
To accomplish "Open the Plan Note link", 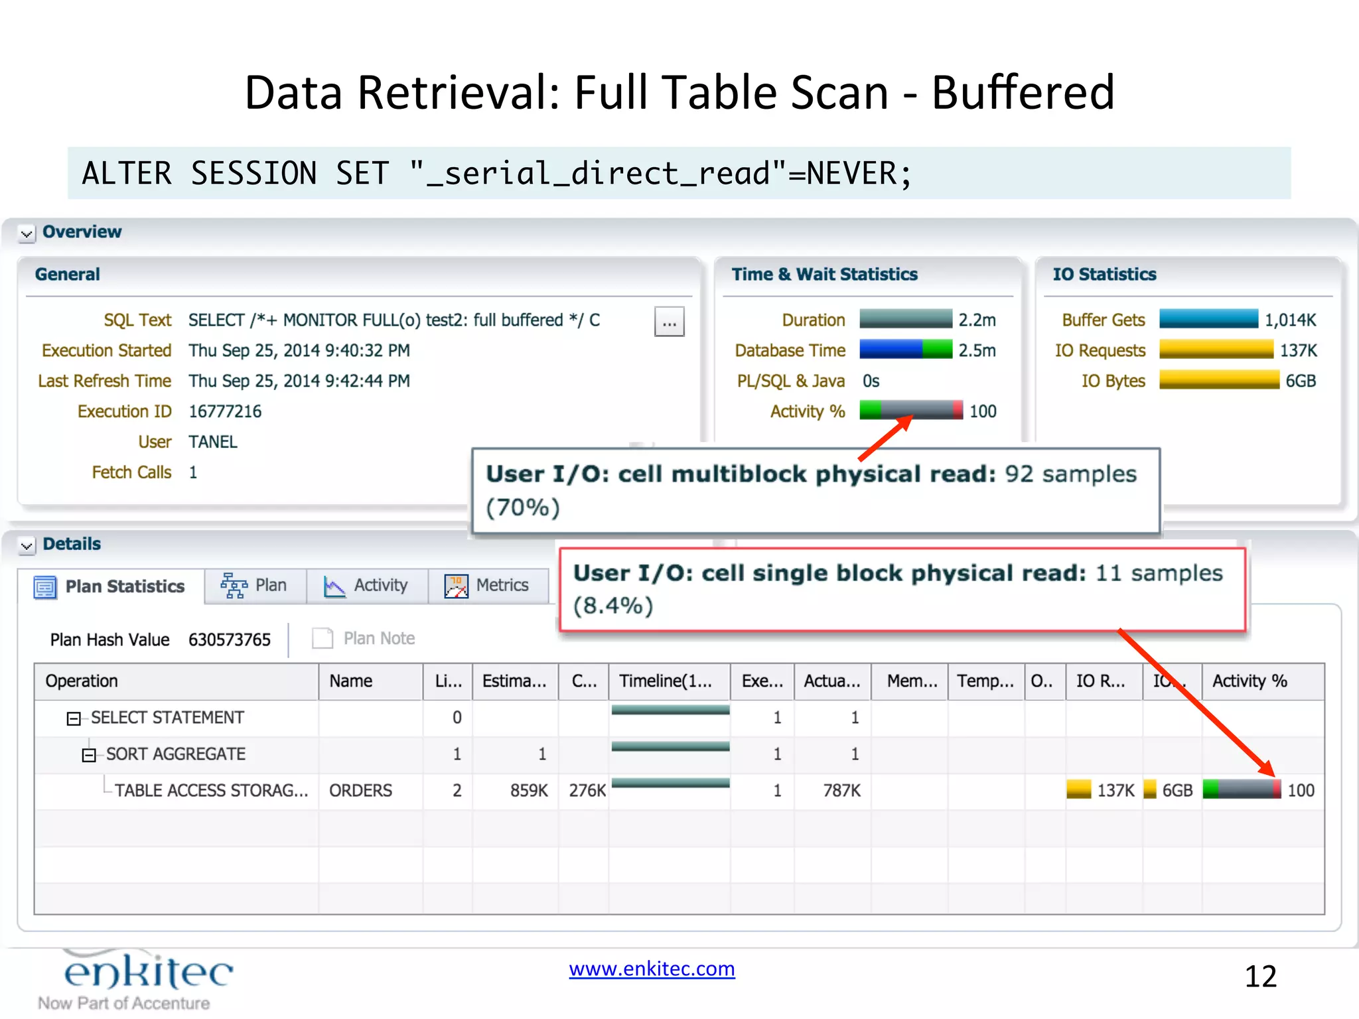I will tap(379, 638).
